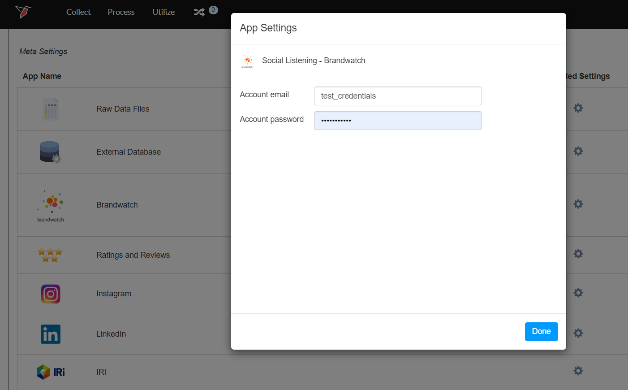Open settings gear for Ratings and Reviews

578,254
